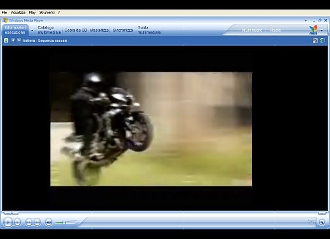The width and height of the screenshot is (330, 239).
Task: Click the Stop button
Action: point(17,222)
